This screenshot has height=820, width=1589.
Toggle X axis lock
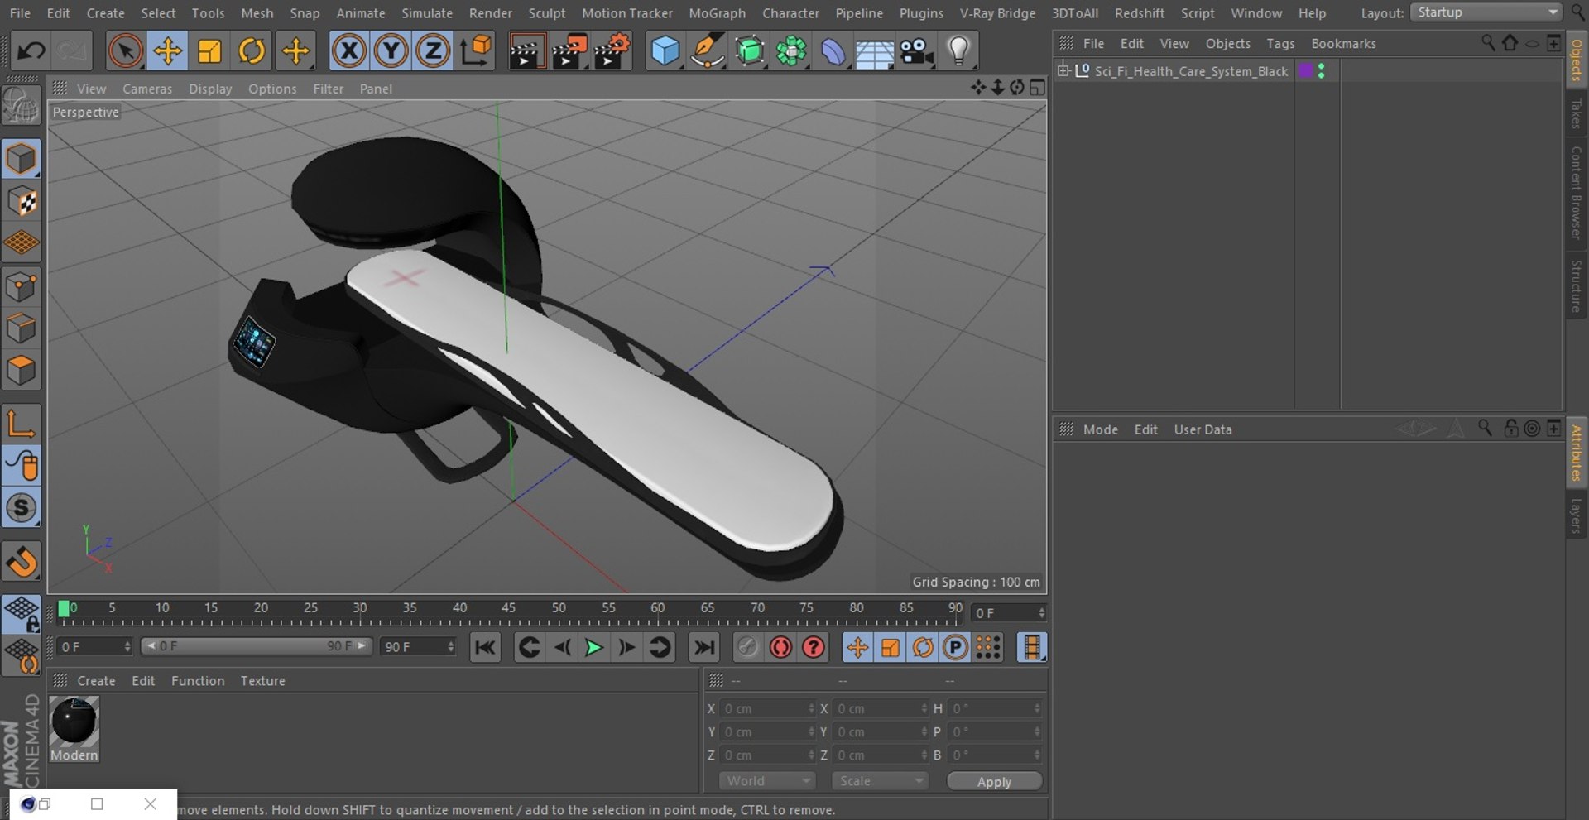(349, 51)
